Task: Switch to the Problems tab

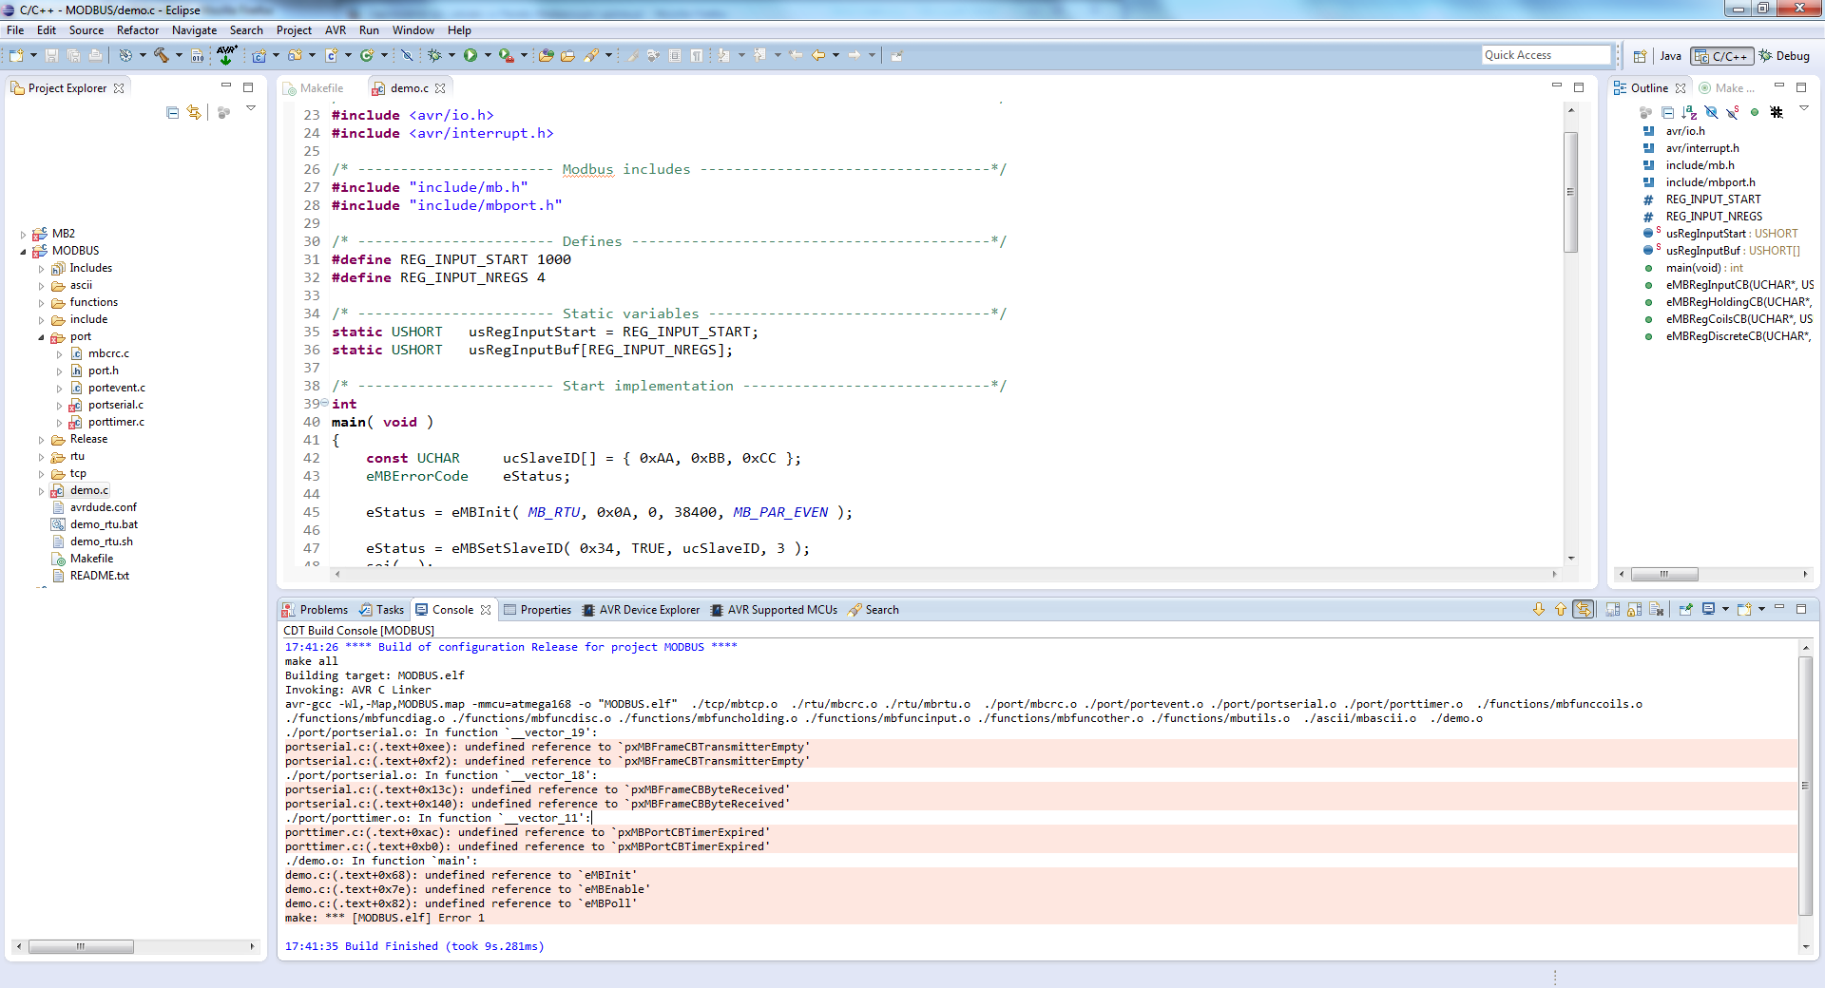Action: (323, 610)
